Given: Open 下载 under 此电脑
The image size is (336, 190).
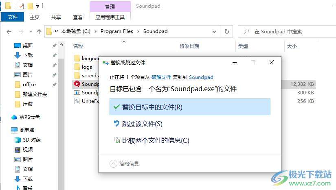Looking at the screenshot, I should pos(28,179).
